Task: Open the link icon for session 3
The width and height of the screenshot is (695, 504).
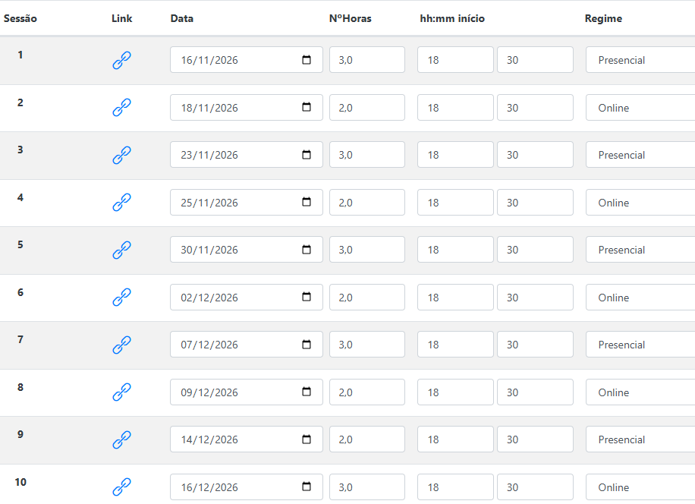Action: pyautogui.click(x=121, y=155)
